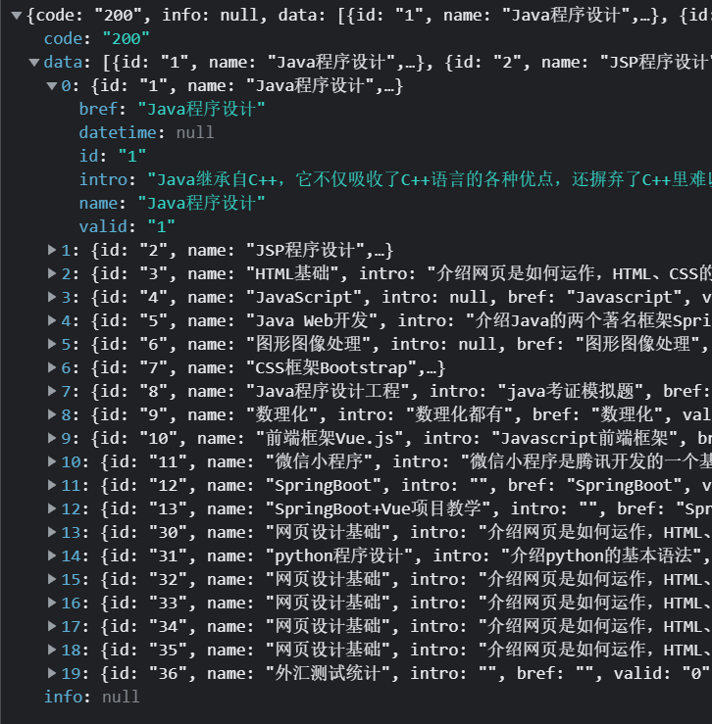Expand item 4 with Java Web开发

point(52,320)
